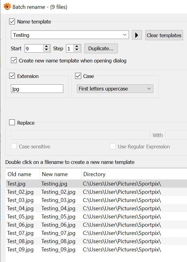Decrease the Step value with down arrow
Viewport: 187px width, 262px height.
click(x=77, y=50)
